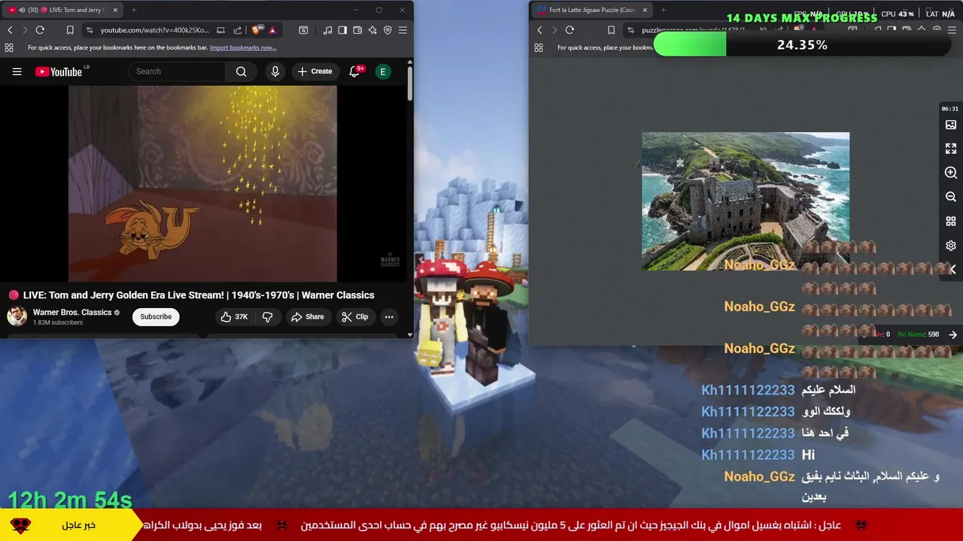Click the Create button on YouTube
This screenshot has width=963, height=541.
point(315,71)
